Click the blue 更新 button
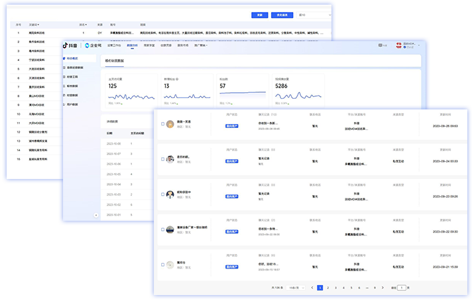The image size is (474, 305). 261,15
